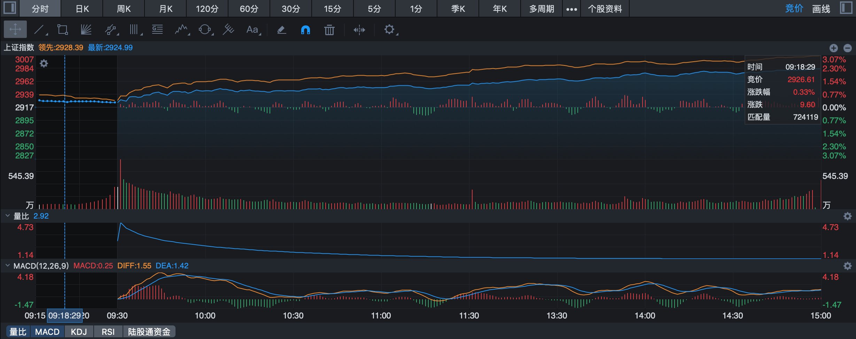
Task: Expand line tool dropdown arrow
Action: [x=47, y=34]
